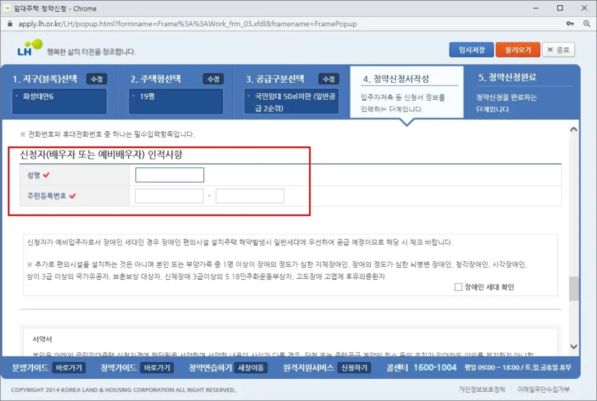Click the address bar URL
597x401 pixels.
tap(187, 23)
